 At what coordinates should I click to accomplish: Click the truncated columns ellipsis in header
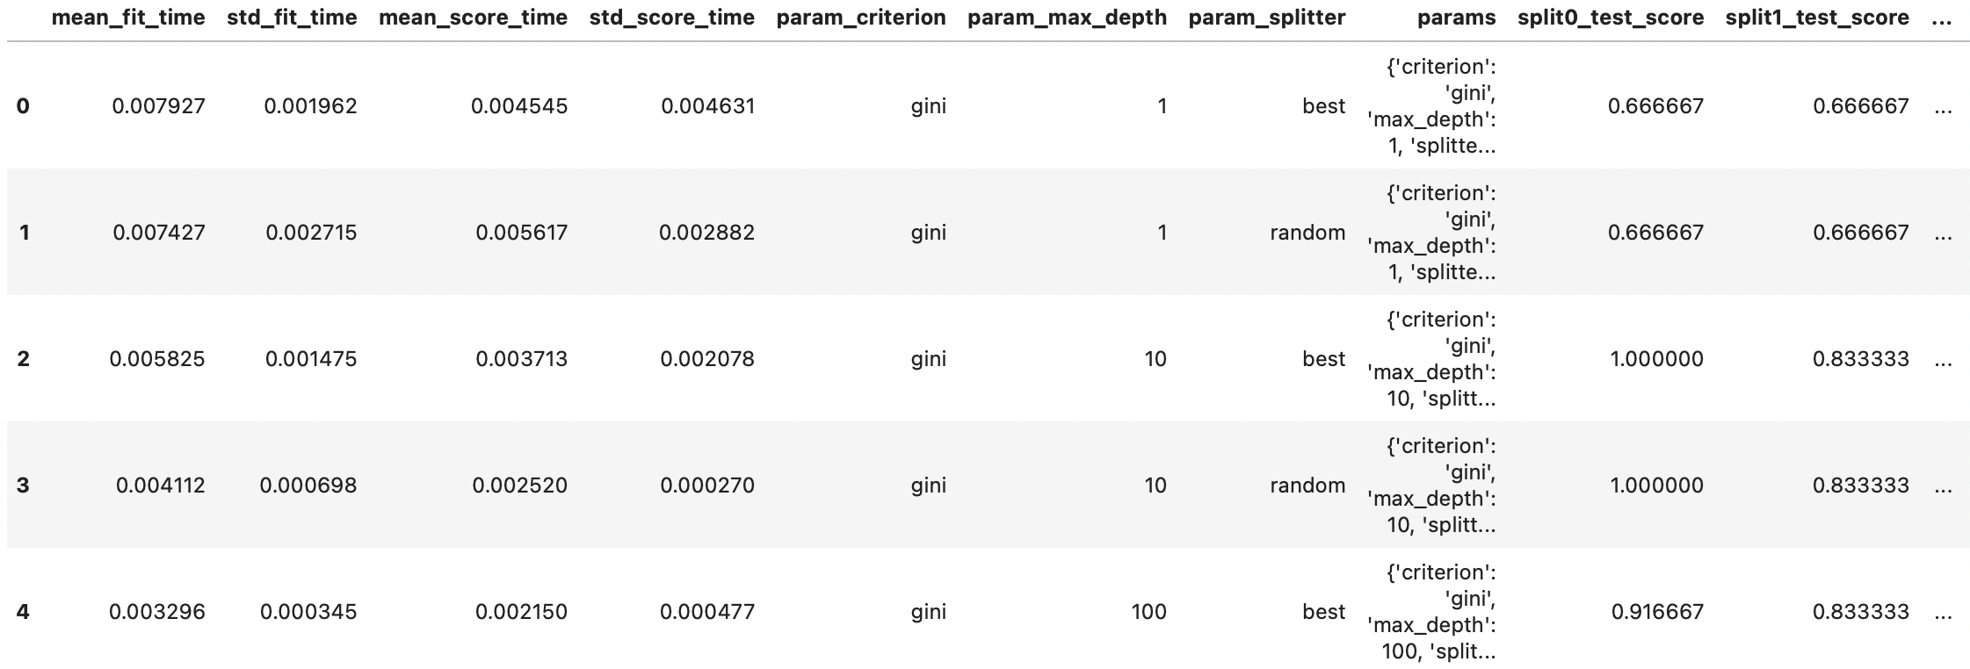(1942, 18)
